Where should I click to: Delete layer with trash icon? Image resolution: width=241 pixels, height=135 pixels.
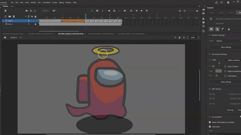pos(14,16)
